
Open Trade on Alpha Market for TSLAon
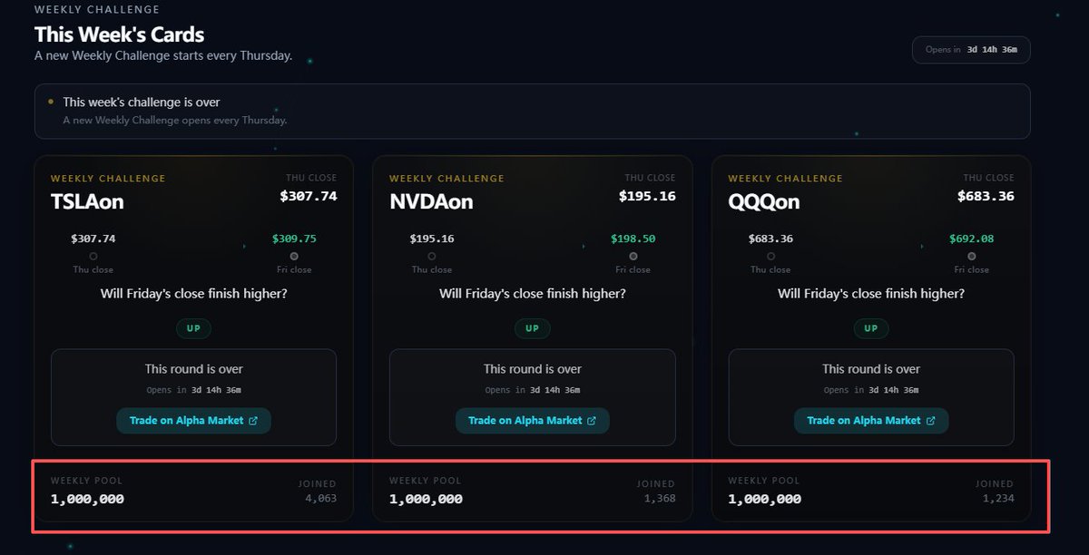pyautogui.click(x=193, y=421)
